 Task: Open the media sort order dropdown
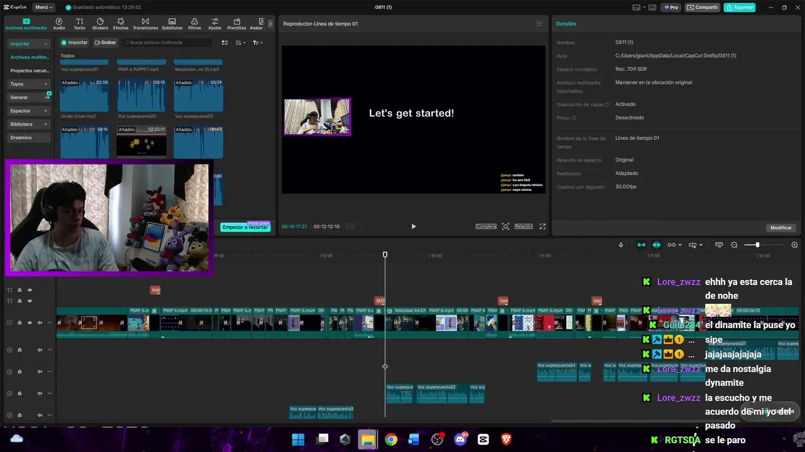coord(240,43)
